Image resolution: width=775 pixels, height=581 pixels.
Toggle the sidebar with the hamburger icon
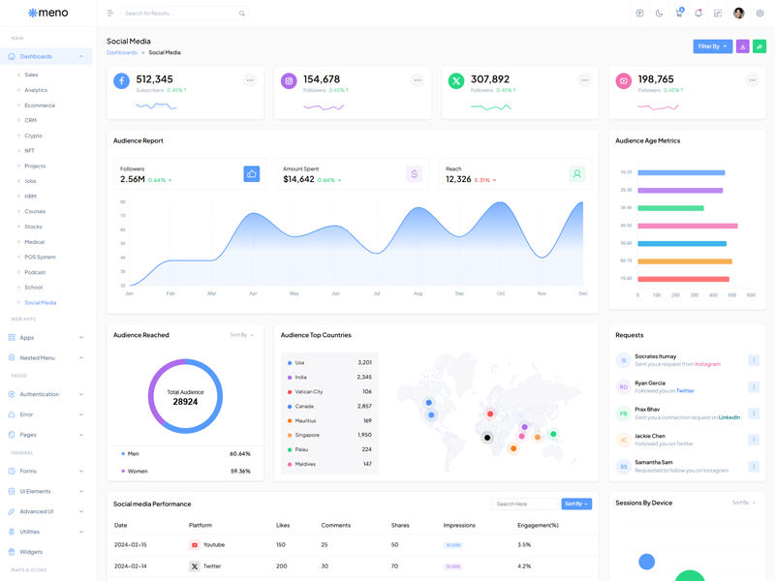click(x=110, y=14)
